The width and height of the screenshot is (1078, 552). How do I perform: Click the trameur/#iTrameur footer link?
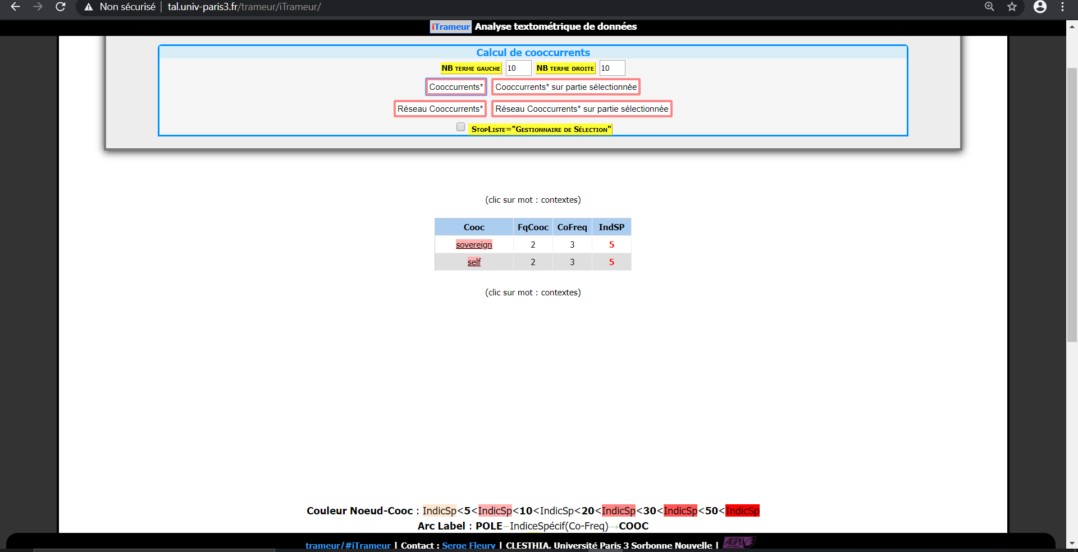click(x=348, y=545)
